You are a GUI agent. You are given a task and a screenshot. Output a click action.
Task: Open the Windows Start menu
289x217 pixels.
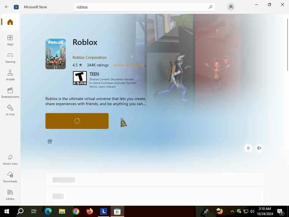pyautogui.click(x=7, y=211)
